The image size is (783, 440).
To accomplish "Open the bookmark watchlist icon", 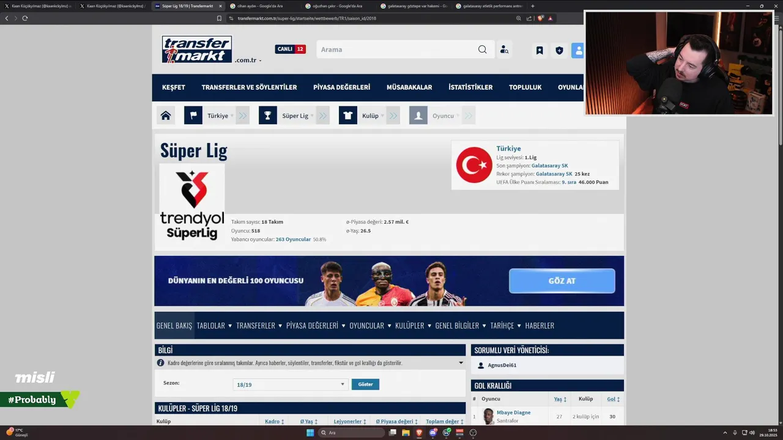I will pos(540,50).
